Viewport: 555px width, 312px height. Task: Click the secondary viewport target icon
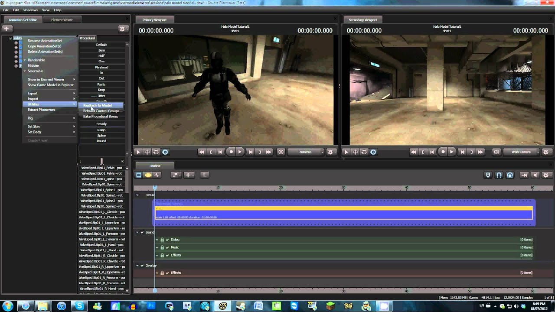[x=496, y=152]
